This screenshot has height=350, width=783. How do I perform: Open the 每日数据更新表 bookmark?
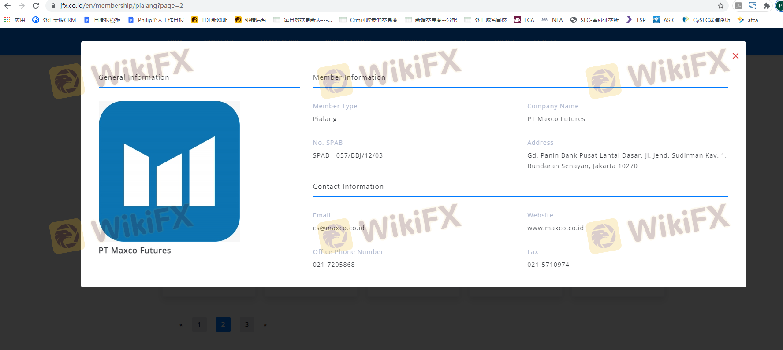303,20
